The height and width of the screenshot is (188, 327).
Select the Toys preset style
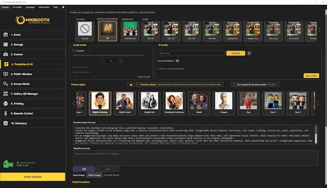coord(249,103)
